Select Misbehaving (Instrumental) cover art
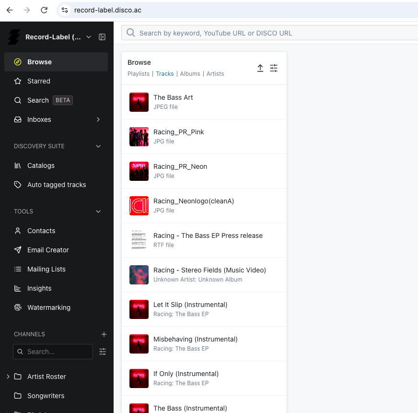418x413 pixels. (x=139, y=344)
